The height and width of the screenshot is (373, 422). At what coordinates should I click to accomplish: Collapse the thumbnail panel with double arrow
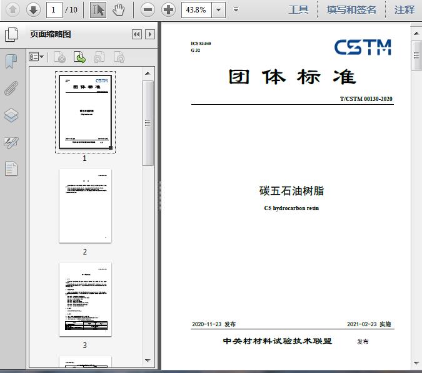(137, 34)
